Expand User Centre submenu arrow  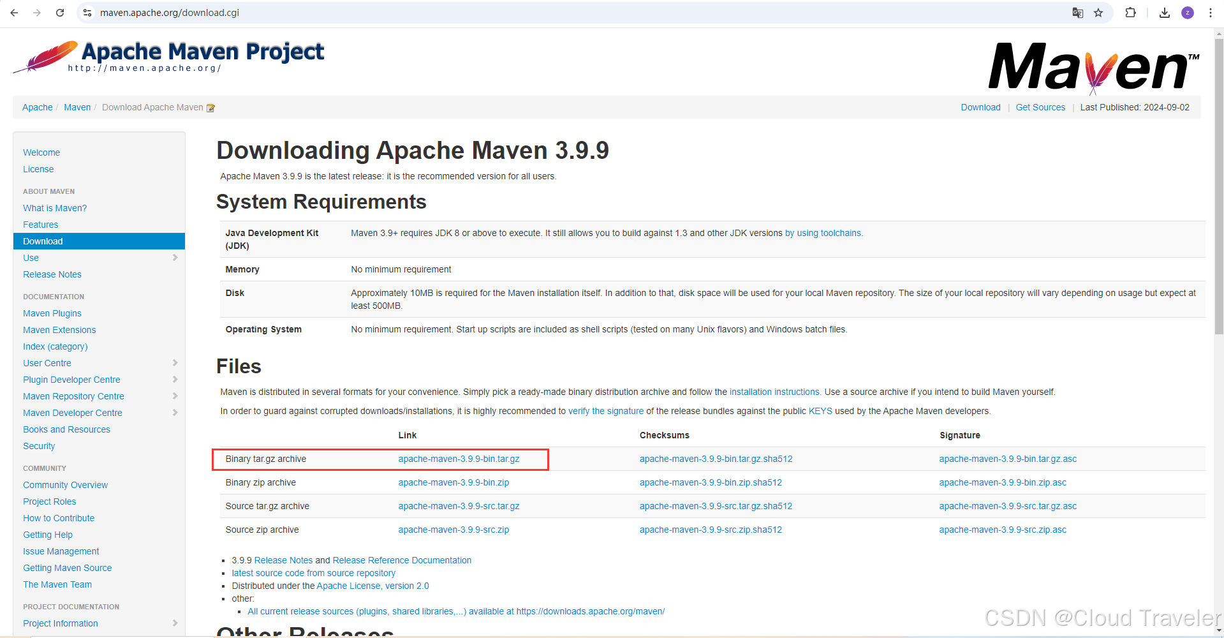point(175,363)
